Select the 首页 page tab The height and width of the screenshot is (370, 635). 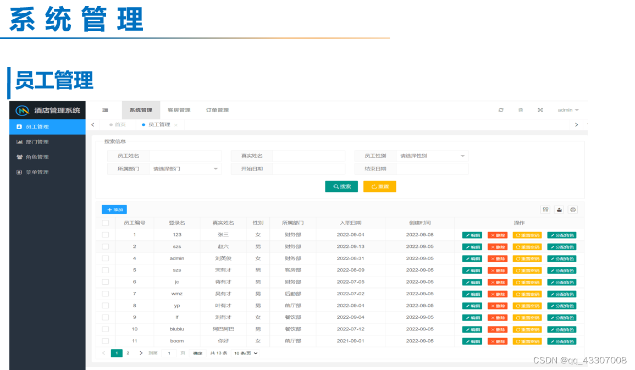(x=118, y=125)
